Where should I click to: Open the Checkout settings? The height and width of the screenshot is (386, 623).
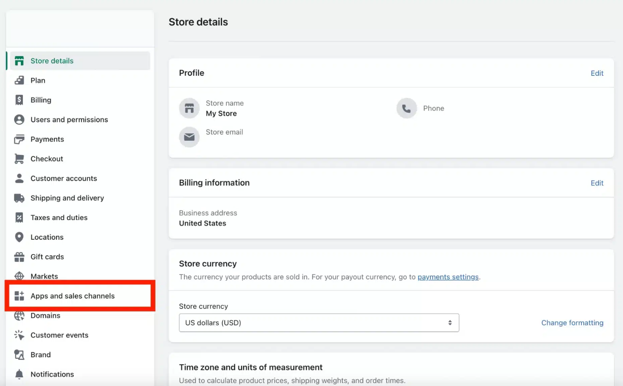(x=80, y=159)
